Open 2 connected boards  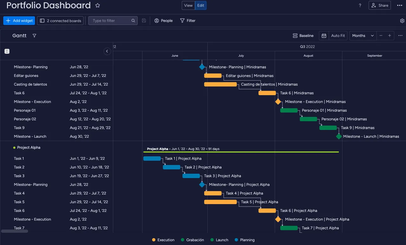pyautogui.click(x=60, y=21)
